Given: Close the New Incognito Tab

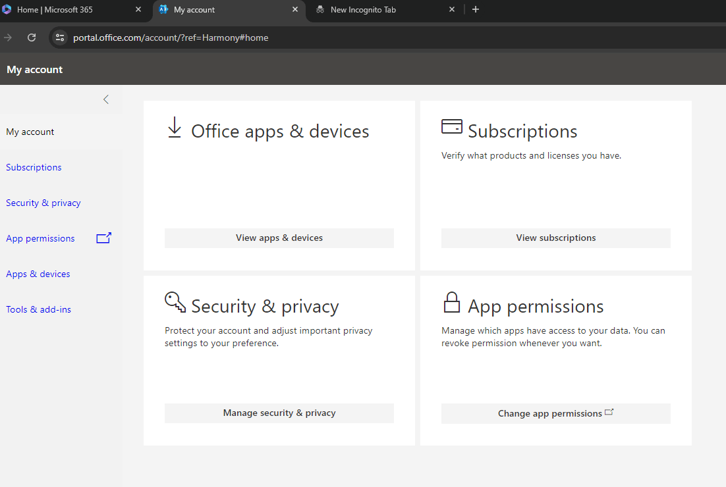Looking at the screenshot, I should [452, 9].
